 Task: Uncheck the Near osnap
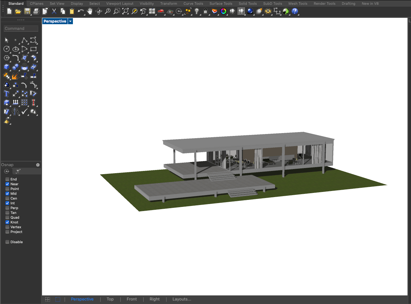[7, 184]
